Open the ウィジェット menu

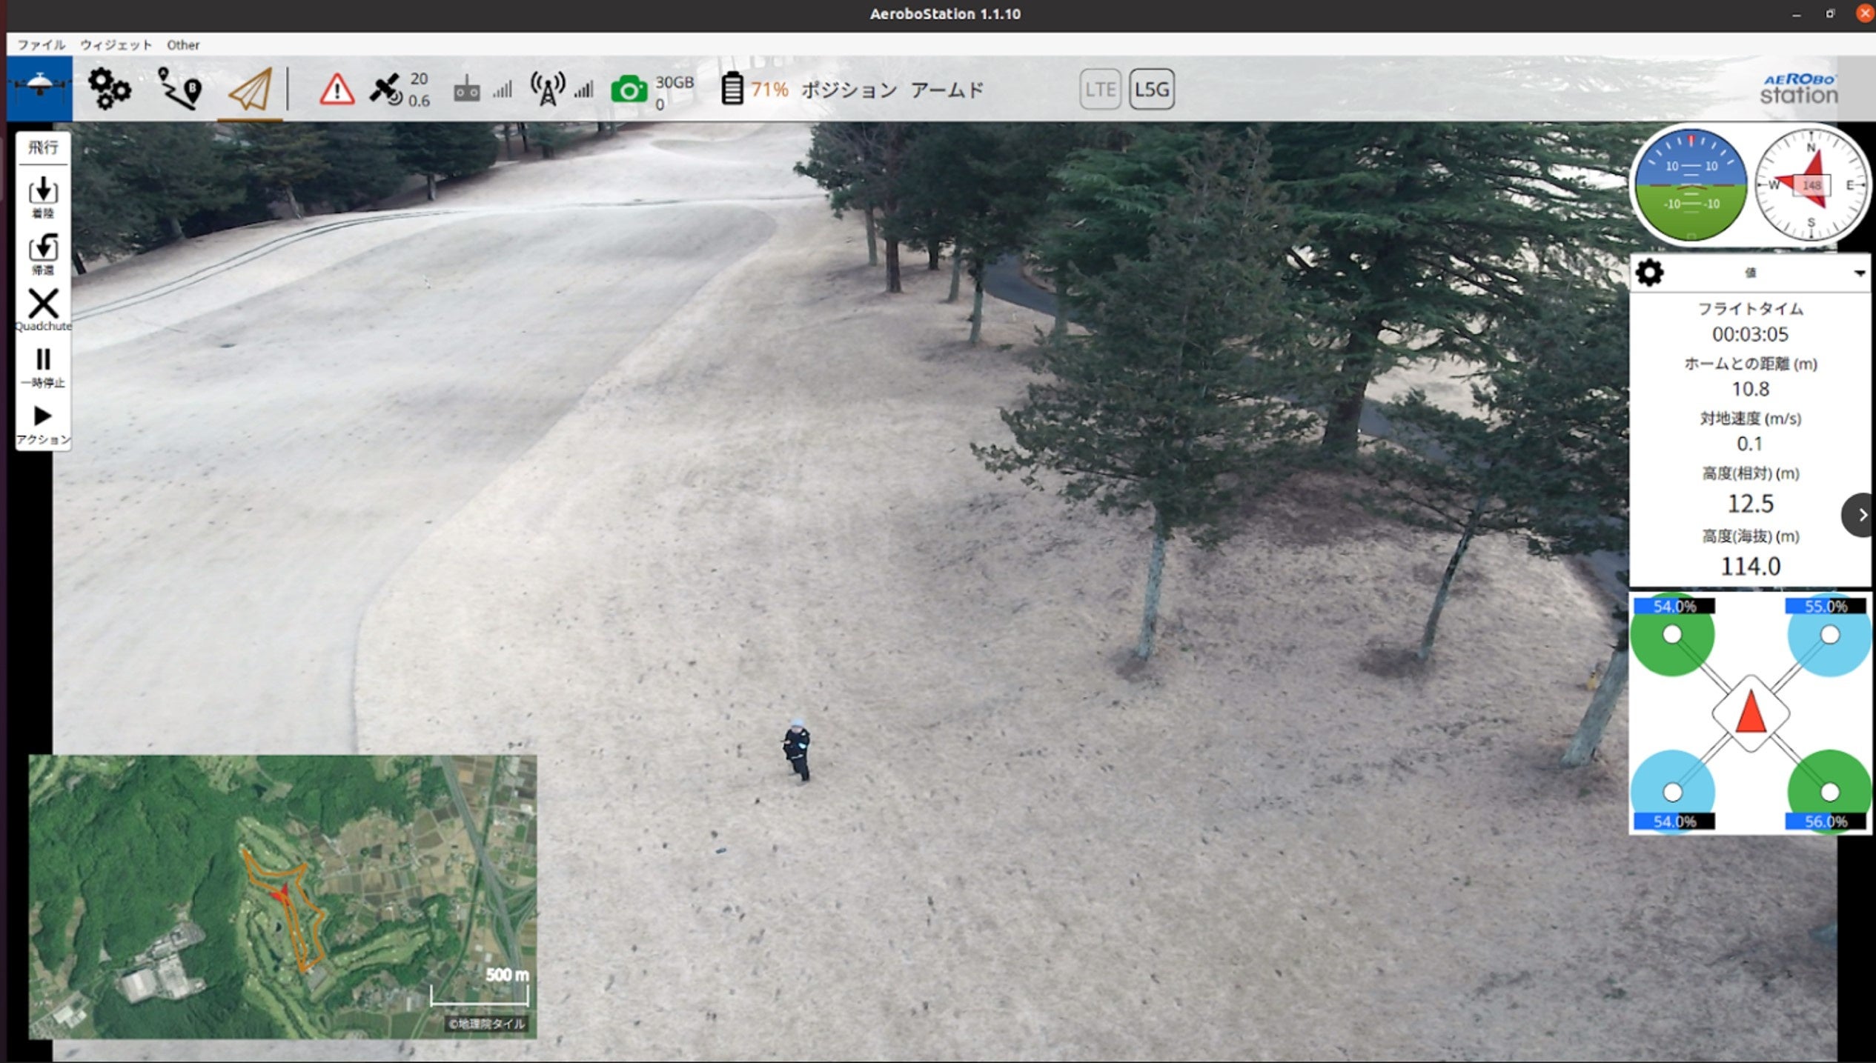[116, 44]
